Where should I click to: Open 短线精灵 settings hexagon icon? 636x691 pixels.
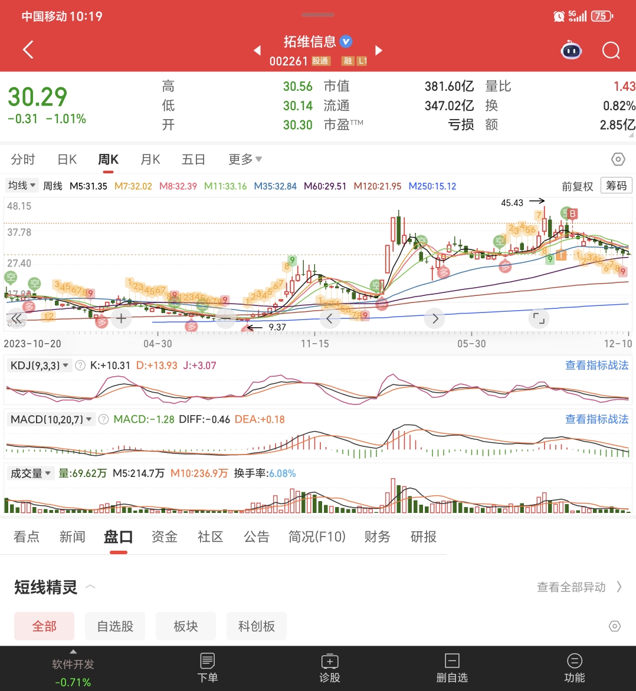click(x=614, y=626)
